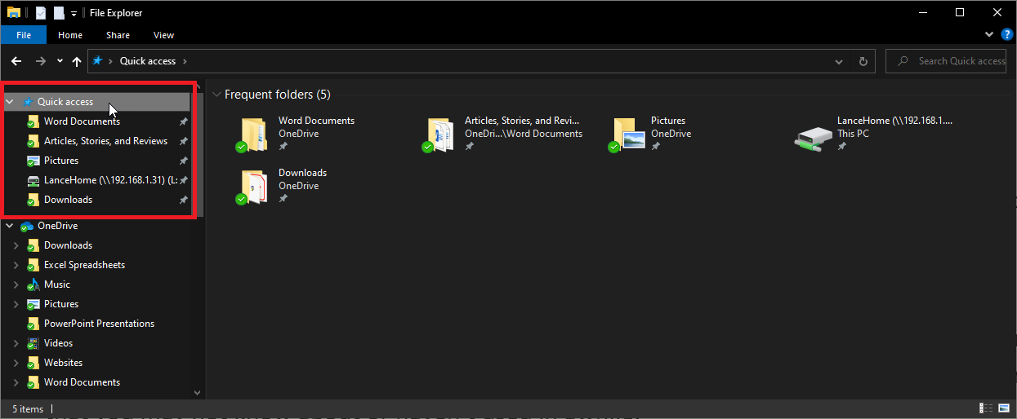
Task: Click the Quick access breadcrumb in the address bar
Action: click(x=148, y=61)
